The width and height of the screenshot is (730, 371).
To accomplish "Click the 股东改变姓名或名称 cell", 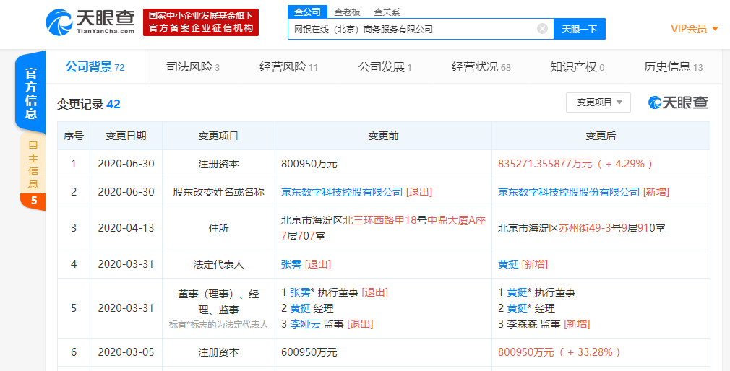I will 219,192.
